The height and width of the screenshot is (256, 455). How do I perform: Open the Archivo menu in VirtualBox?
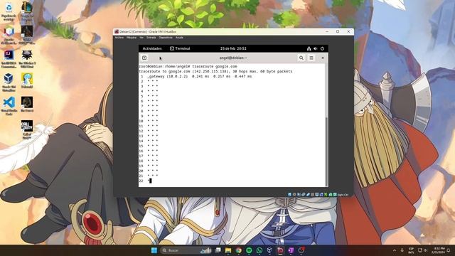pyautogui.click(x=119, y=38)
